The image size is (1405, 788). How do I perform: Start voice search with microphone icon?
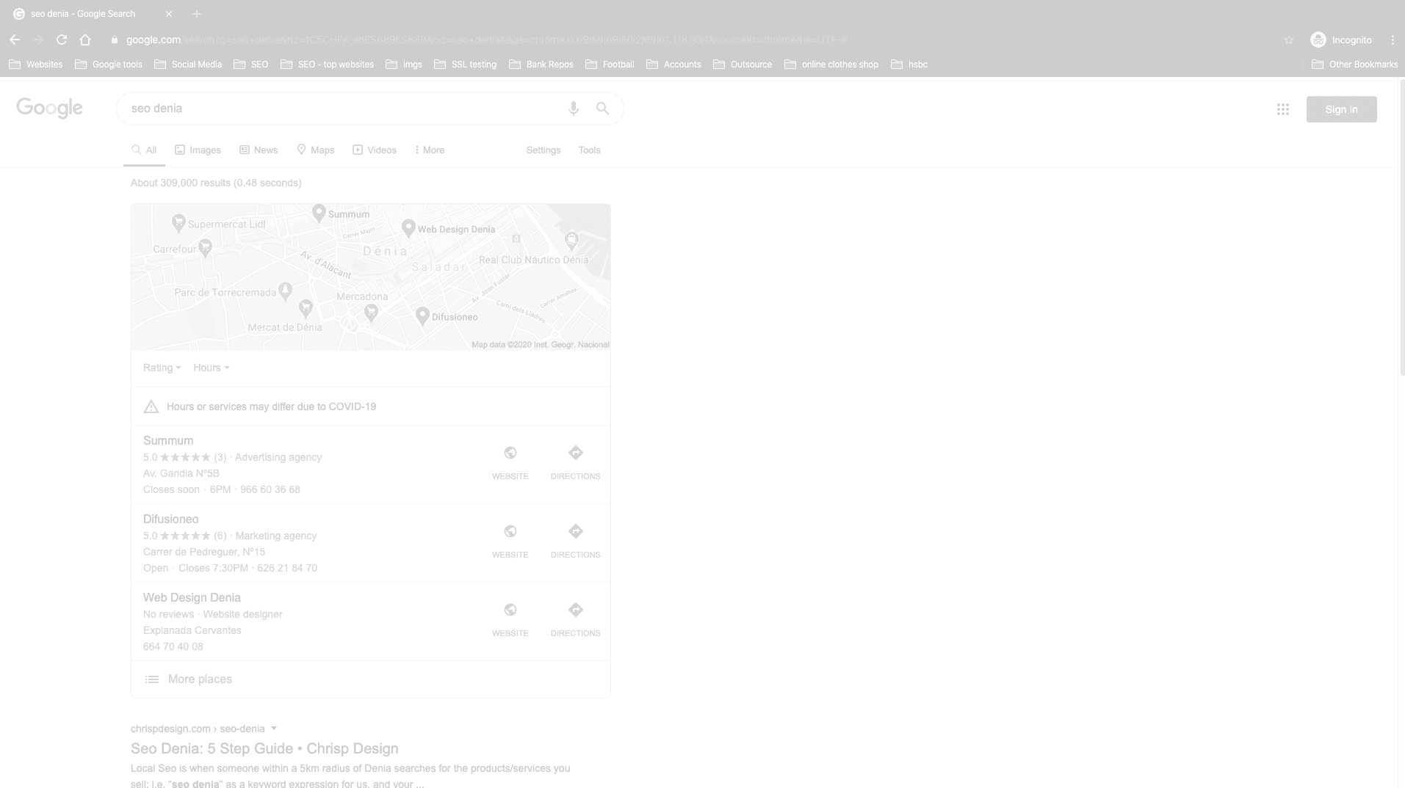574,109
